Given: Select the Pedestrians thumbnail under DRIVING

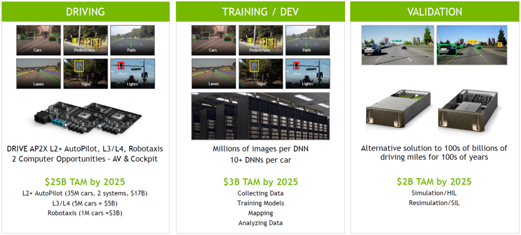Looking at the screenshot, I should click(85, 40).
